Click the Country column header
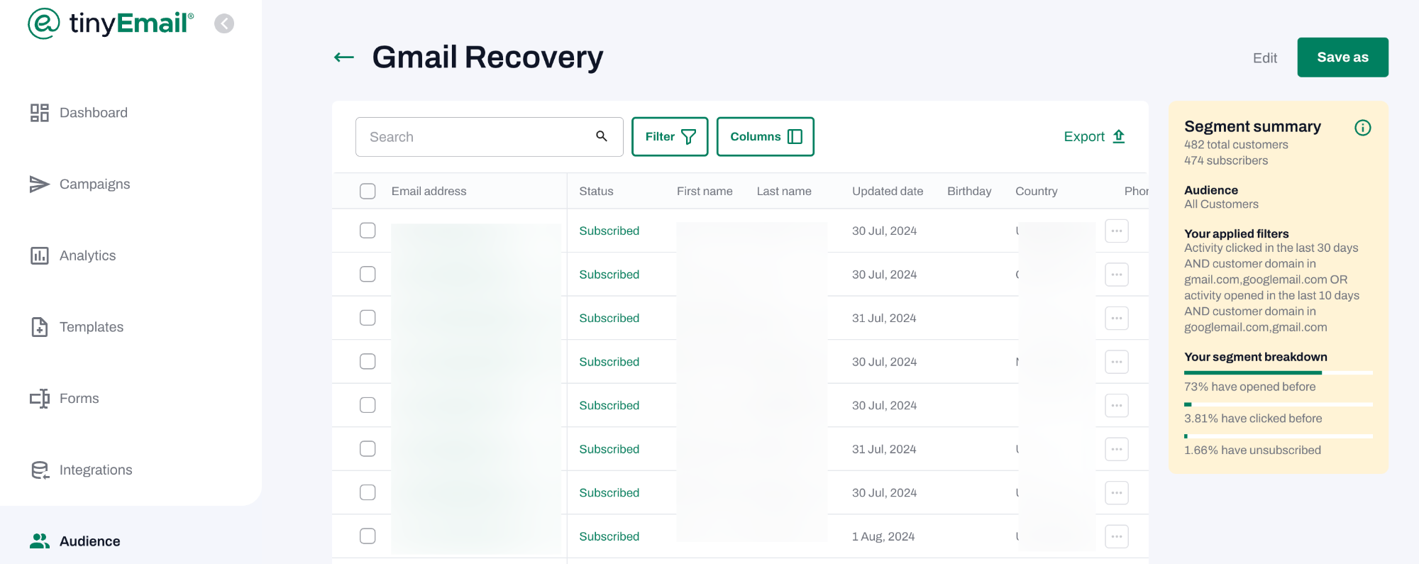The height and width of the screenshot is (564, 1419). point(1036,192)
